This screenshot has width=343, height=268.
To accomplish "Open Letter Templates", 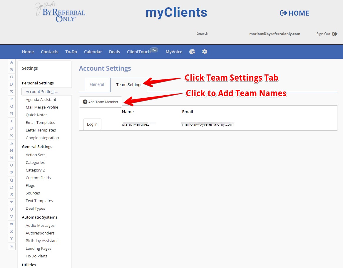I will coord(41,130).
